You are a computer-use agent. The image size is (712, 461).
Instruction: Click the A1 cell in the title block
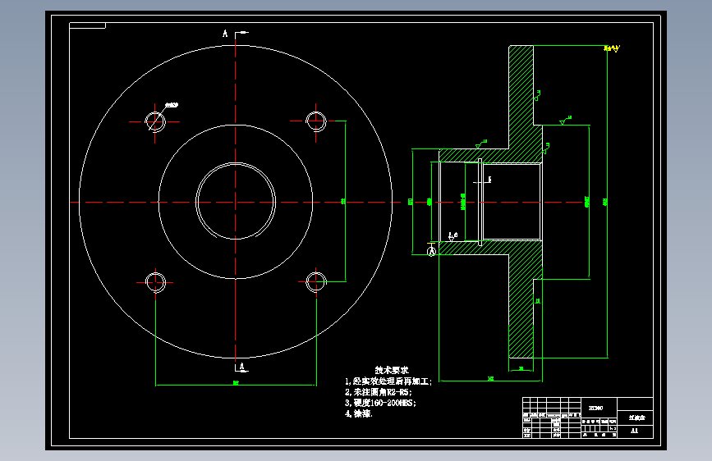[x=635, y=431]
